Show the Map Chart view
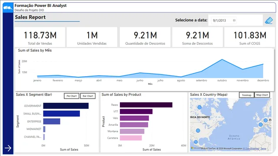This screenshot has width=278, height=156. (x=262, y=95)
